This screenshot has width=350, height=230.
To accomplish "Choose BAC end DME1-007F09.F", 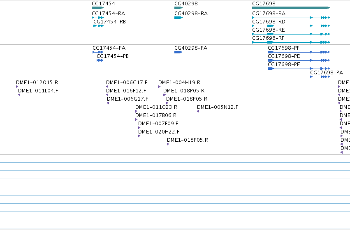I will tap(139, 128).
